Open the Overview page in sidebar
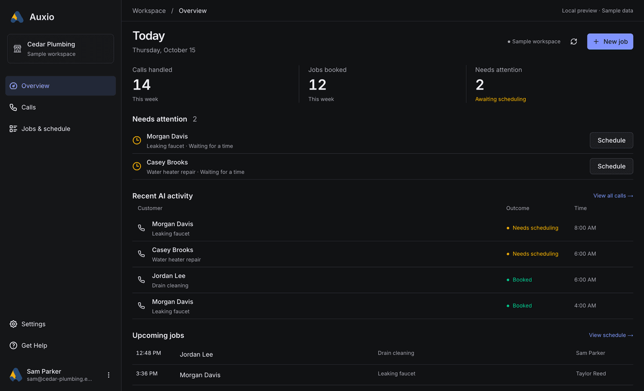This screenshot has height=391, width=644. click(61, 86)
